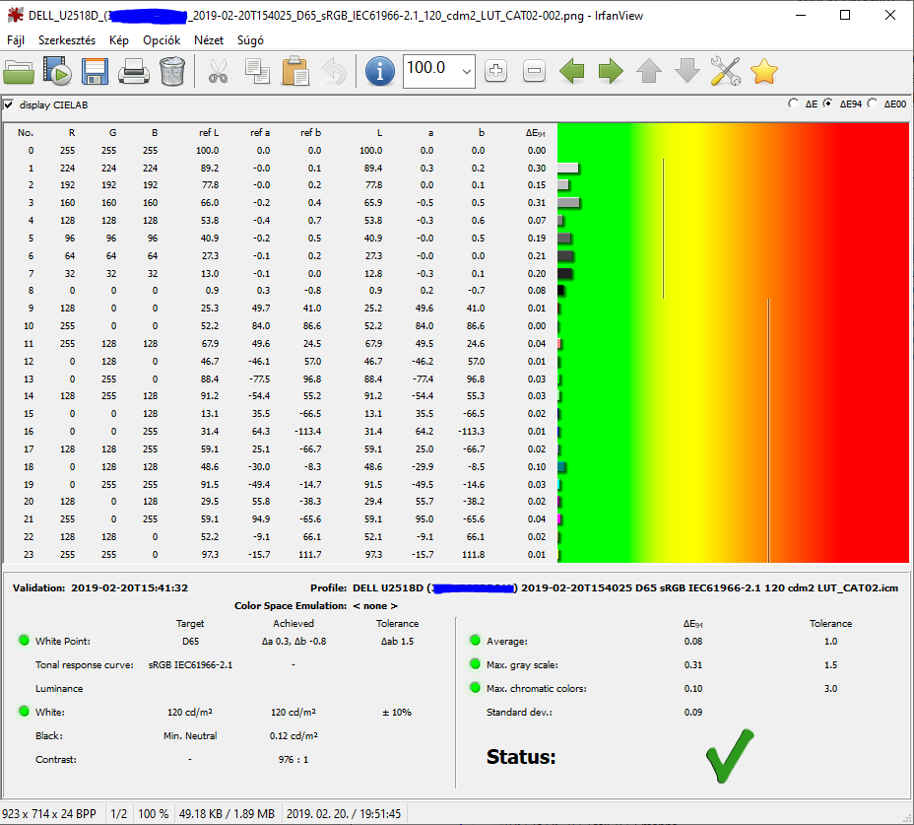Click the Average 0.08 value

click(x=693, y=642)
